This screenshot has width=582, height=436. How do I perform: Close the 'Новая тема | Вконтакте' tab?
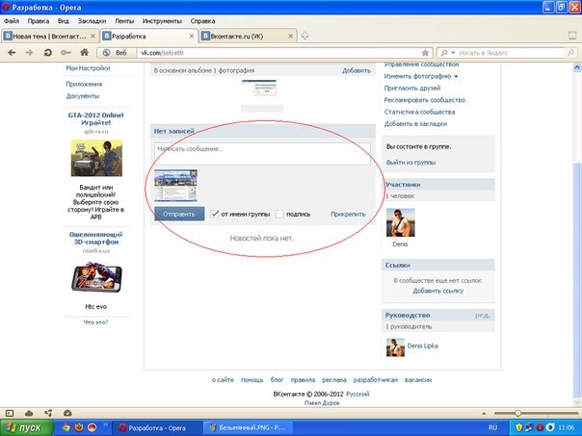pyautogui.click(x=93, y=36)
